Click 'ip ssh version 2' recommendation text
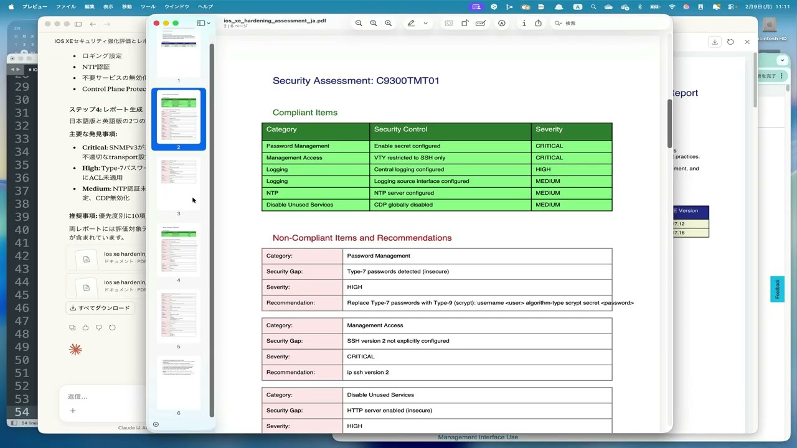The image size is (797, 448). pos(368,372)
